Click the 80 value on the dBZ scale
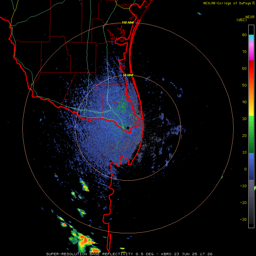256x256 pixels. click(x=244, y=35)
